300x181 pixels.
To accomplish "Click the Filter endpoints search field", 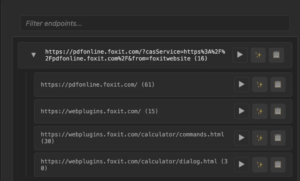I will click(154, 23).
